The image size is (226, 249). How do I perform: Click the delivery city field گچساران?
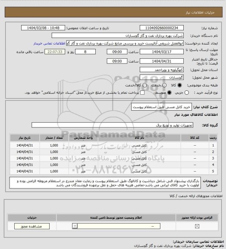click(x=162, y=77)
